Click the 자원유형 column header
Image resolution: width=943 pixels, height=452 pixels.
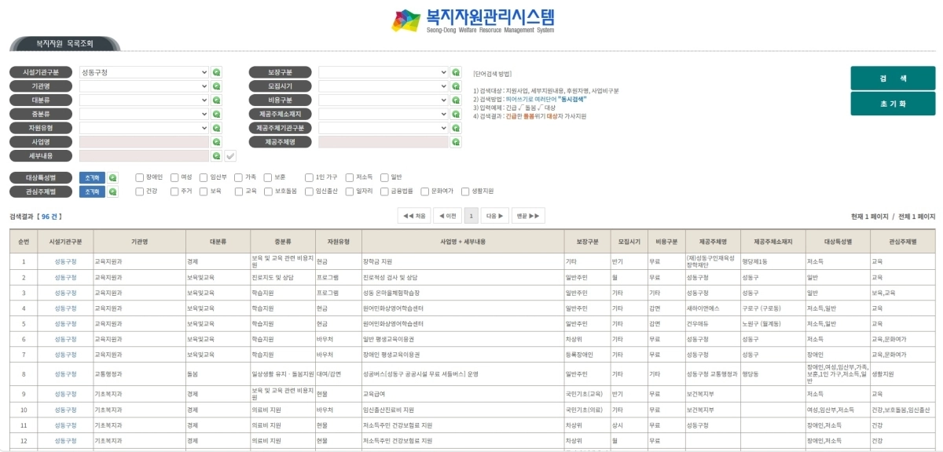(x=338, y=241)
